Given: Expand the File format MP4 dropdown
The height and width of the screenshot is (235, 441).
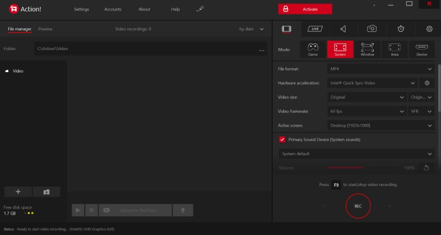Looking at the screenshot, I should (x=380, y=69).
